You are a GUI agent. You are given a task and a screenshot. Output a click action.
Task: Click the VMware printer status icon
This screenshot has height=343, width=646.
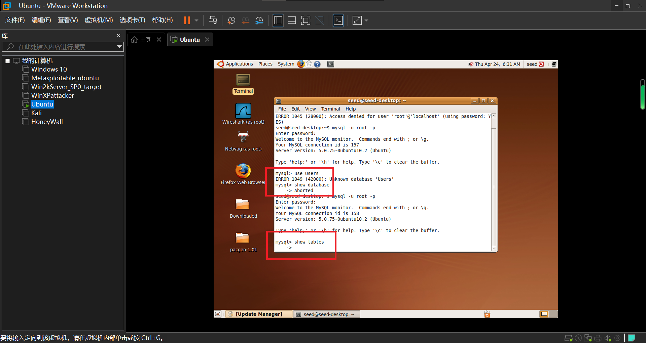[x=598, y=338]
